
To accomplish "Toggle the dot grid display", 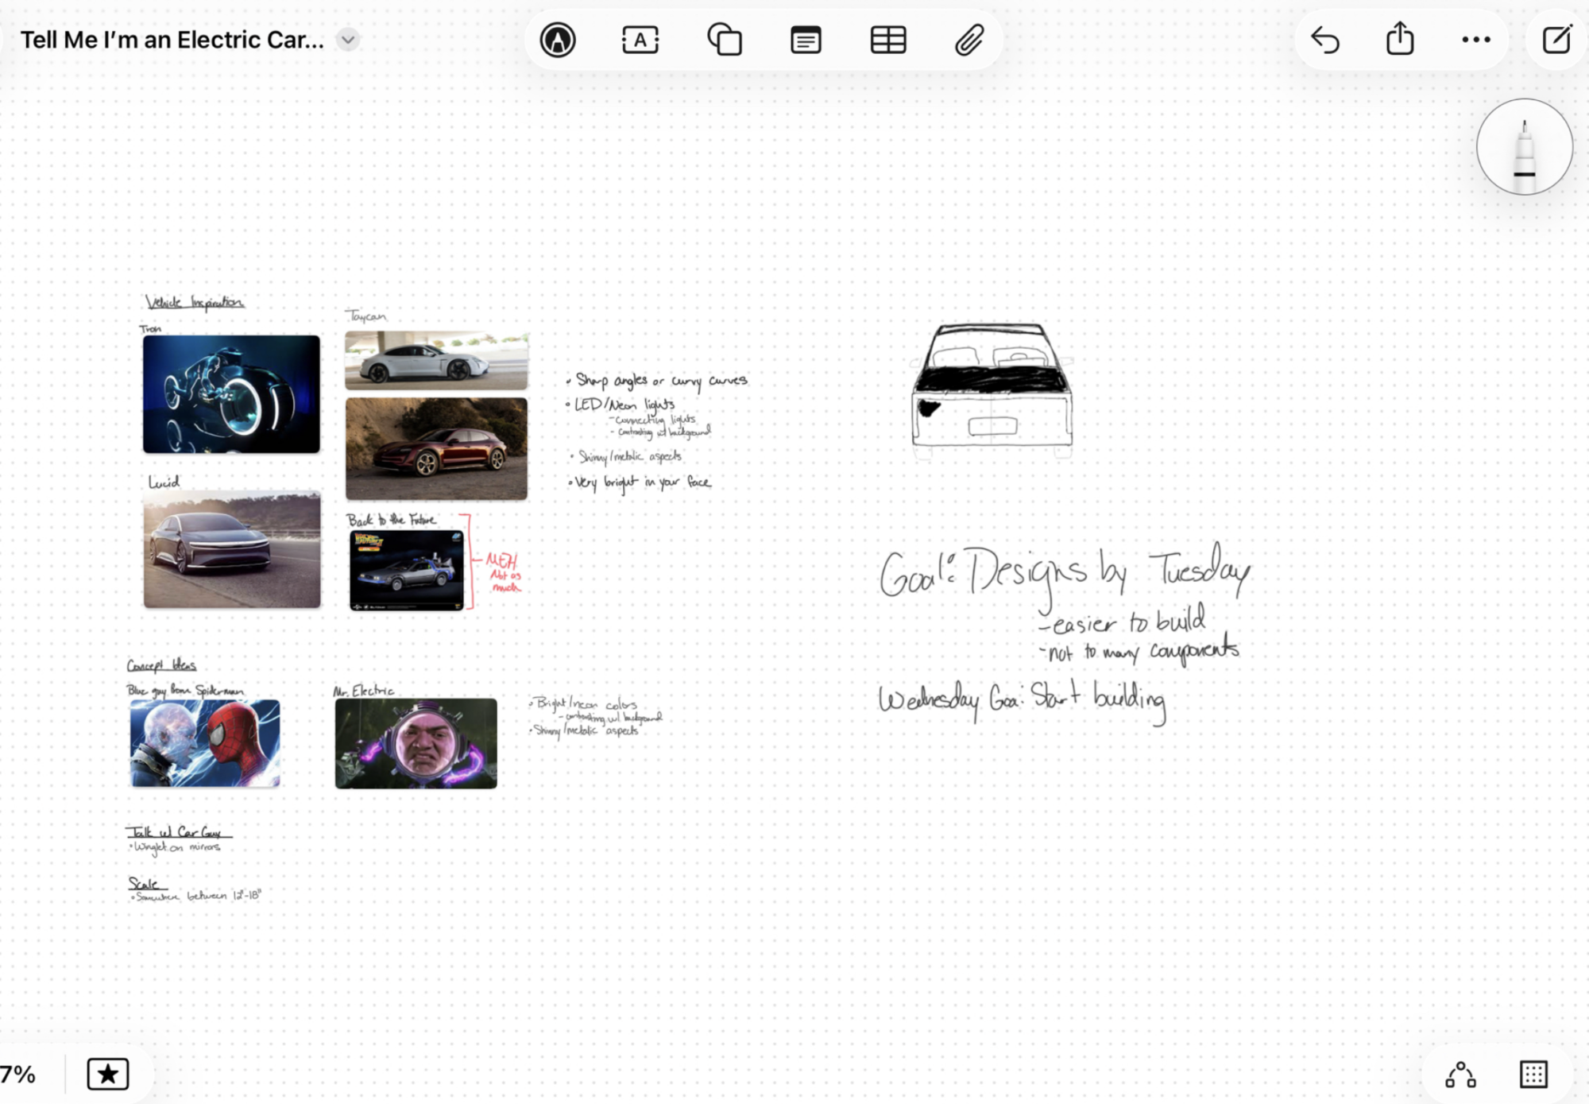I will [1533, 1075].
